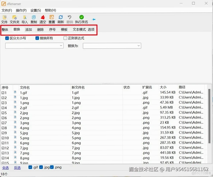Click the 清空 (clear list) toolbar icon
This screenshot has height=177, width=213.
pos(43,17)
